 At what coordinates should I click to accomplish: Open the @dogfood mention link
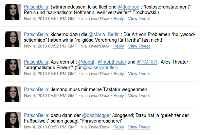coord(128,7)
